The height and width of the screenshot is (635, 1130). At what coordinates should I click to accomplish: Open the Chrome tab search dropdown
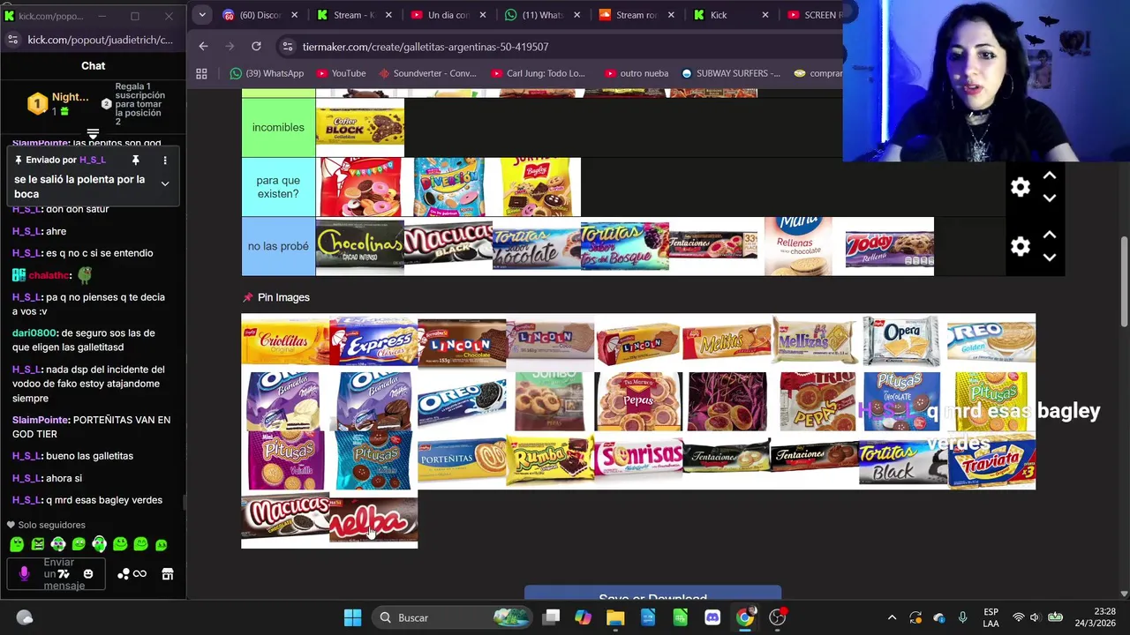(x=202, y=15)
